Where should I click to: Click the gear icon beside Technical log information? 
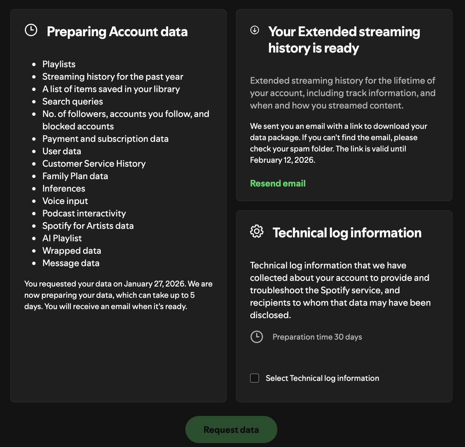click(257, 231)
